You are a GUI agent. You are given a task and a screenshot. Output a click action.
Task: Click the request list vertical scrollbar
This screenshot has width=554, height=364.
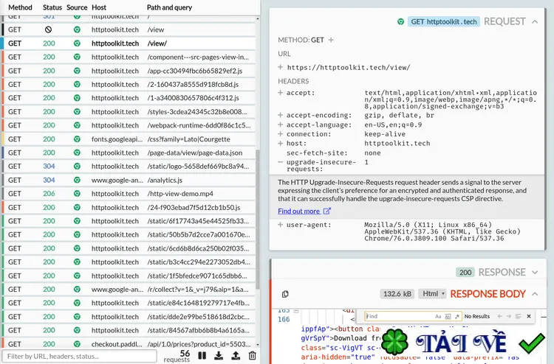[x=258, y=180]
